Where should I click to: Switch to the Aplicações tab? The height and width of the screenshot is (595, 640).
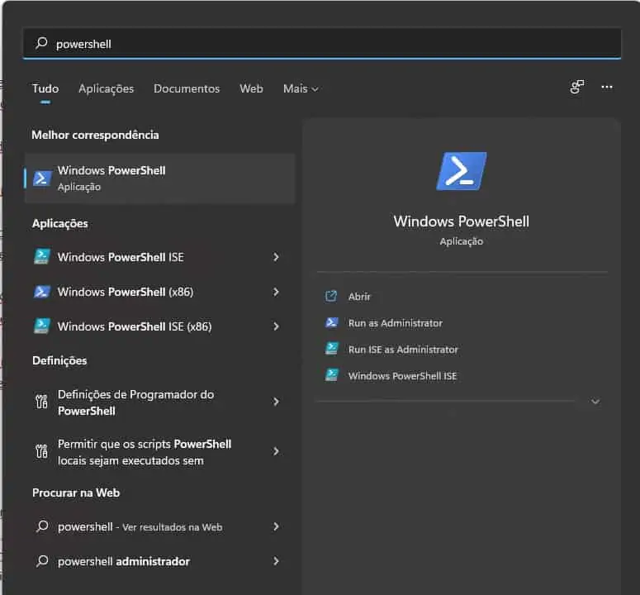[106, 88]
